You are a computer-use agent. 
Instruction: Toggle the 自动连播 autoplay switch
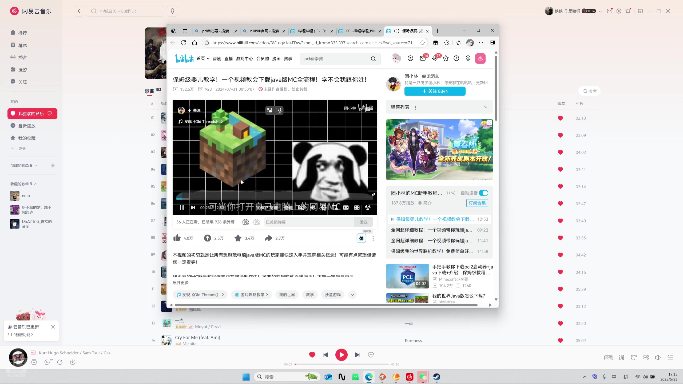tap(483, 193)
